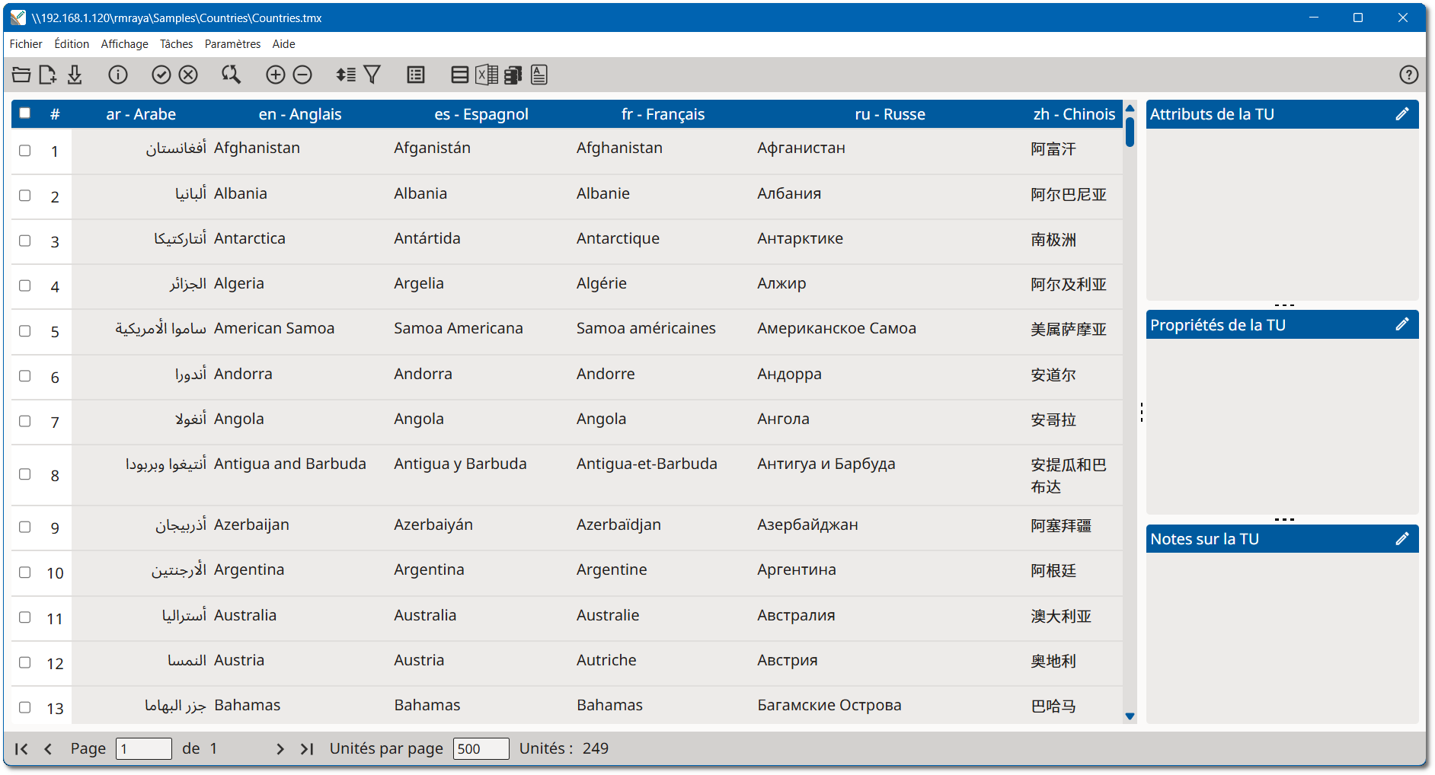Check the row 7 Angola checkbox
The height and width of the screenshot is (775, 1435).
click(25, 421)
